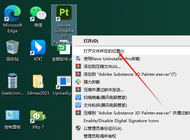Choose 使用Revo Uninstaller Pro卸载 entry
This screenshot has width=190, height=140.
[131, 59]
